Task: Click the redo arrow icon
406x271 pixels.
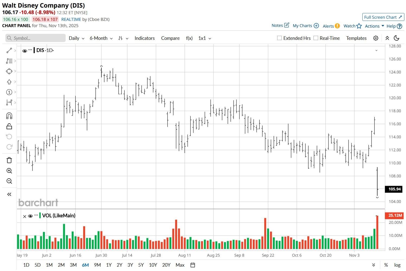Action: click(9, 147)
